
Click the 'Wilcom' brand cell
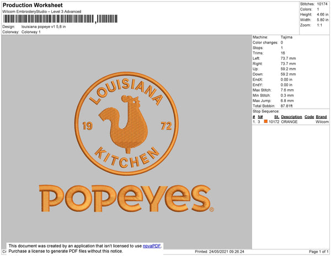click(x=322, y=122)
